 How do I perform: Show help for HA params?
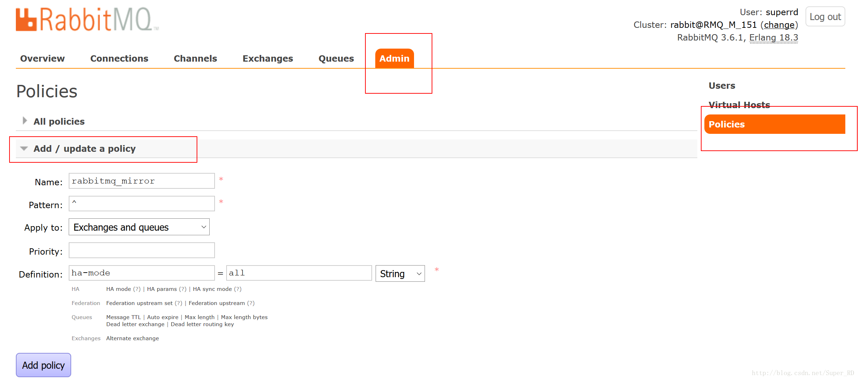pos(183,289)
